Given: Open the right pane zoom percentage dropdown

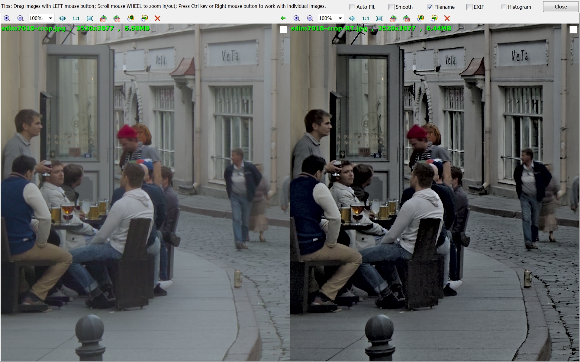Looking at the screenshot, I should click(340, 18).
